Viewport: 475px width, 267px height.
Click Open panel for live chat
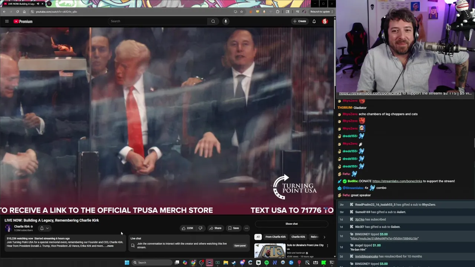240,245
